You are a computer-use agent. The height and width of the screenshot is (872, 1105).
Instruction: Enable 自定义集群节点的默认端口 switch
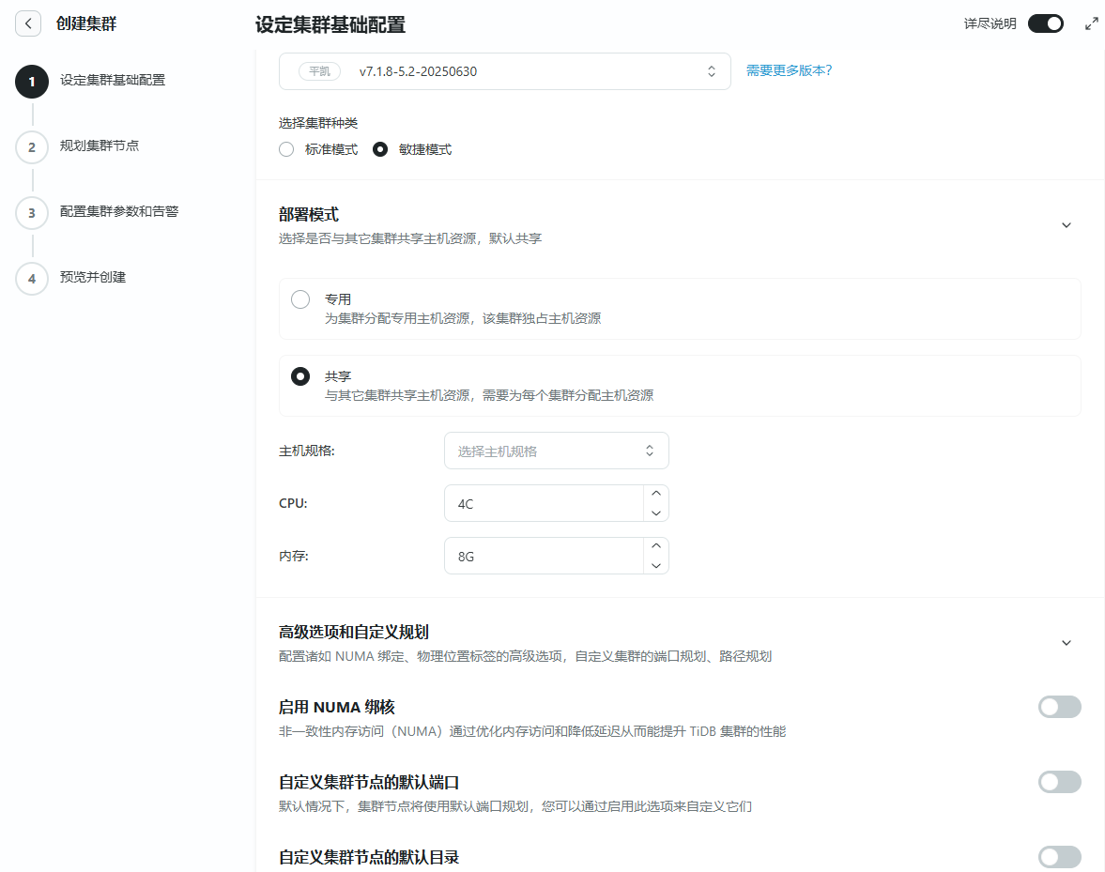[1059, 782]
